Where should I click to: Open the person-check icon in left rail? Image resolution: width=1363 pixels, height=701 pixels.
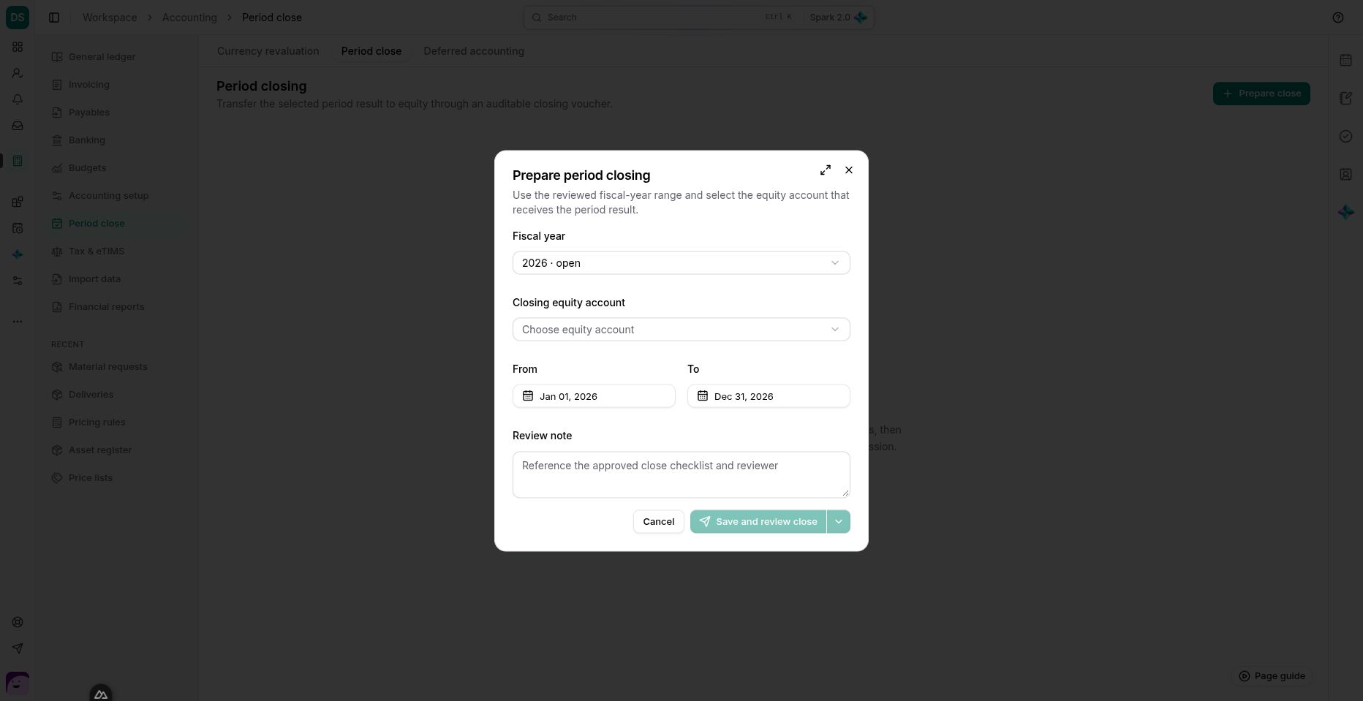coord(18,73)
